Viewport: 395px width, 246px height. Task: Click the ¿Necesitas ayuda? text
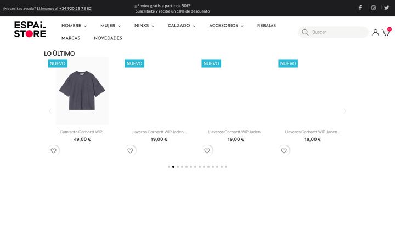tap(19, 8)
